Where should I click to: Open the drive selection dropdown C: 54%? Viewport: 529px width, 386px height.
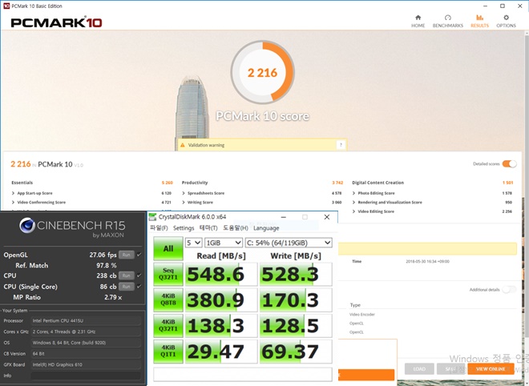point(289,243)
